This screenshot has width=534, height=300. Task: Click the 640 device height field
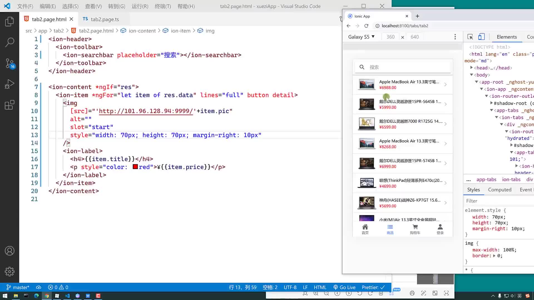[415, 37]
